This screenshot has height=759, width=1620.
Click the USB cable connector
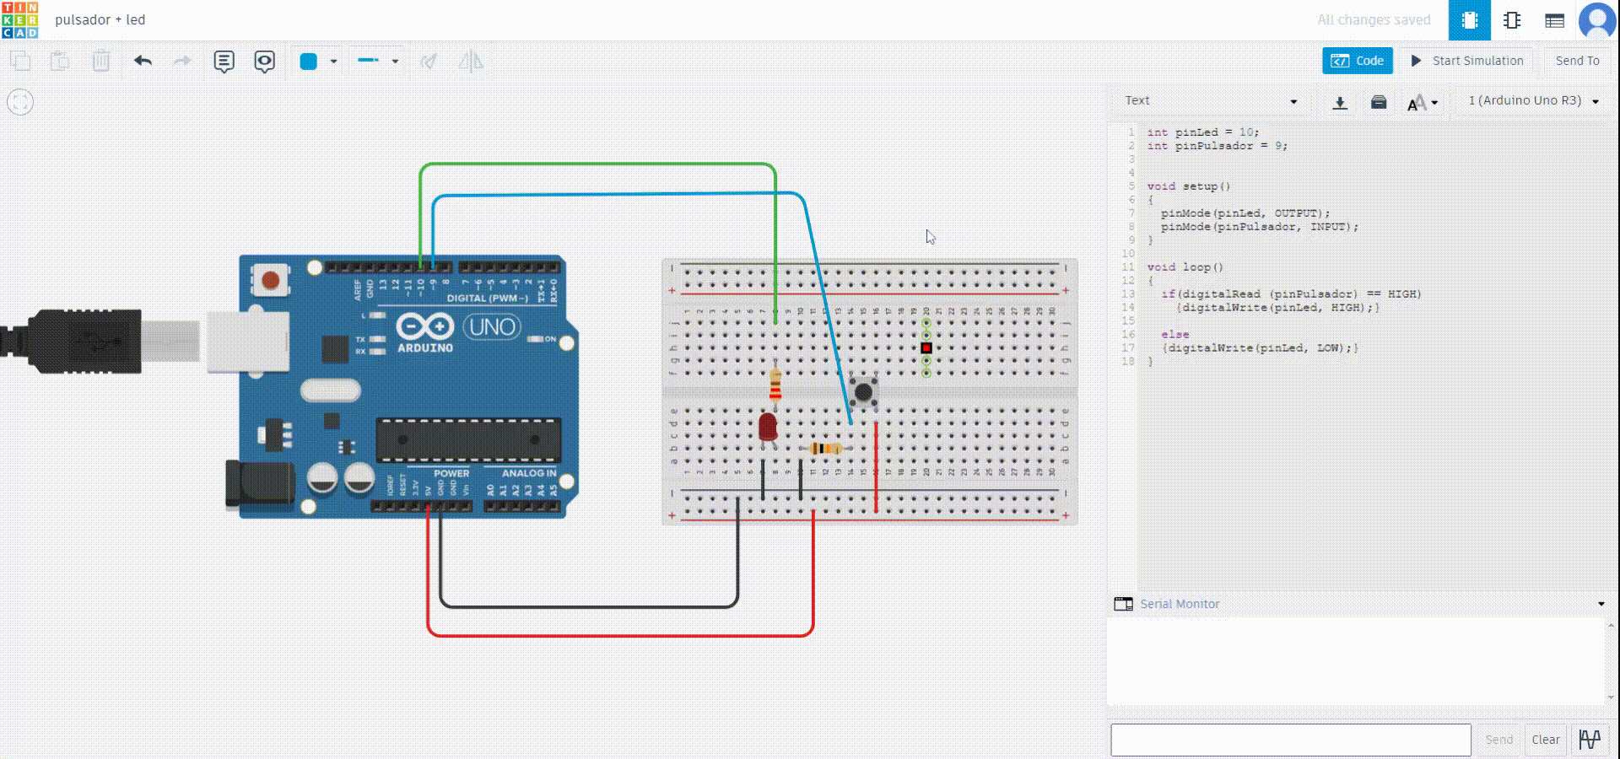(x=84, y=341)
